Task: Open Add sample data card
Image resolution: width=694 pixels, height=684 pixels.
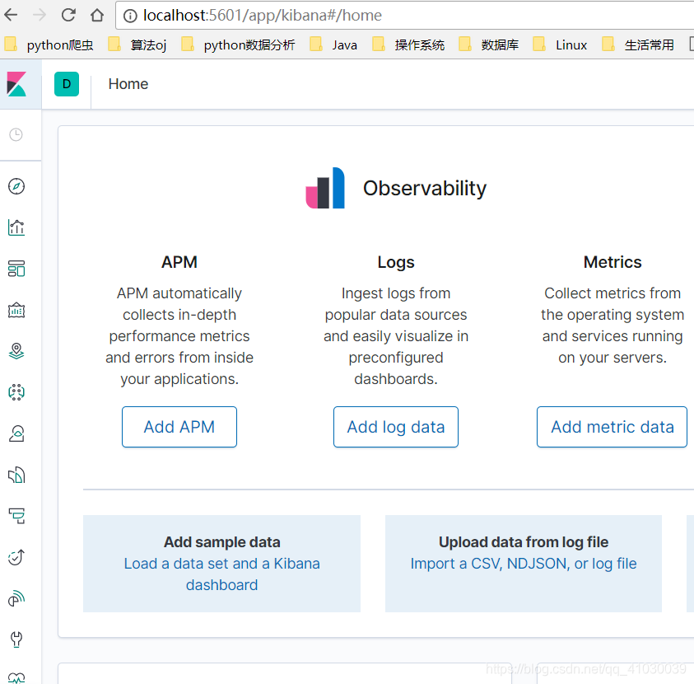Action: coord(221,564)
